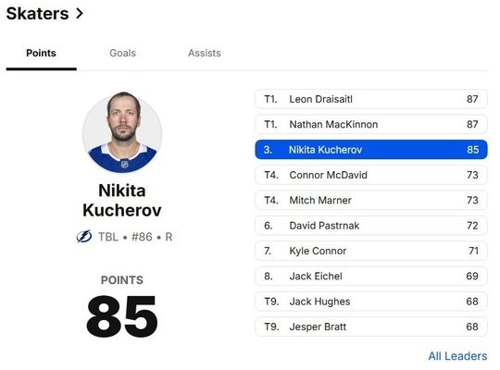Open the Skaters heading link
Viewport: 500px width, 370px height.
click(37, 13)
